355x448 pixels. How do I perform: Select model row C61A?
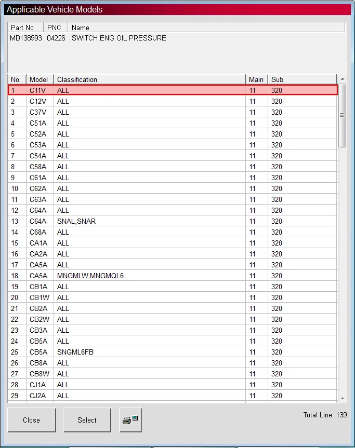coord(173,178)
